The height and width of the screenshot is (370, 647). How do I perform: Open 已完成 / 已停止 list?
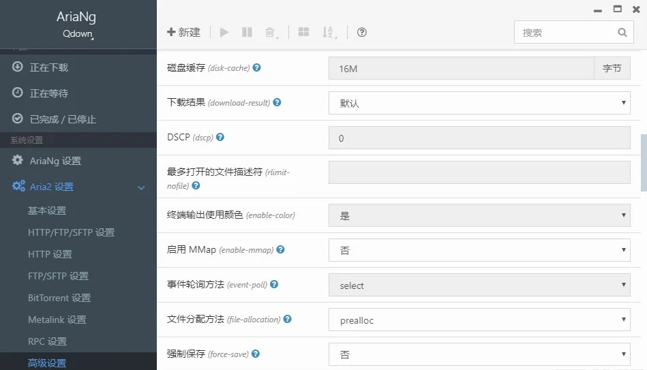63,119
